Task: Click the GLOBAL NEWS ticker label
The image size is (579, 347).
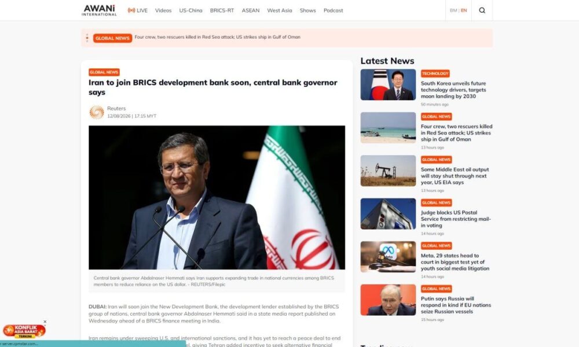Action: pyautogui.click(x=113, y=38)
